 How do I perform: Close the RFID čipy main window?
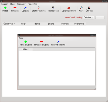click(x=107, y=1)
